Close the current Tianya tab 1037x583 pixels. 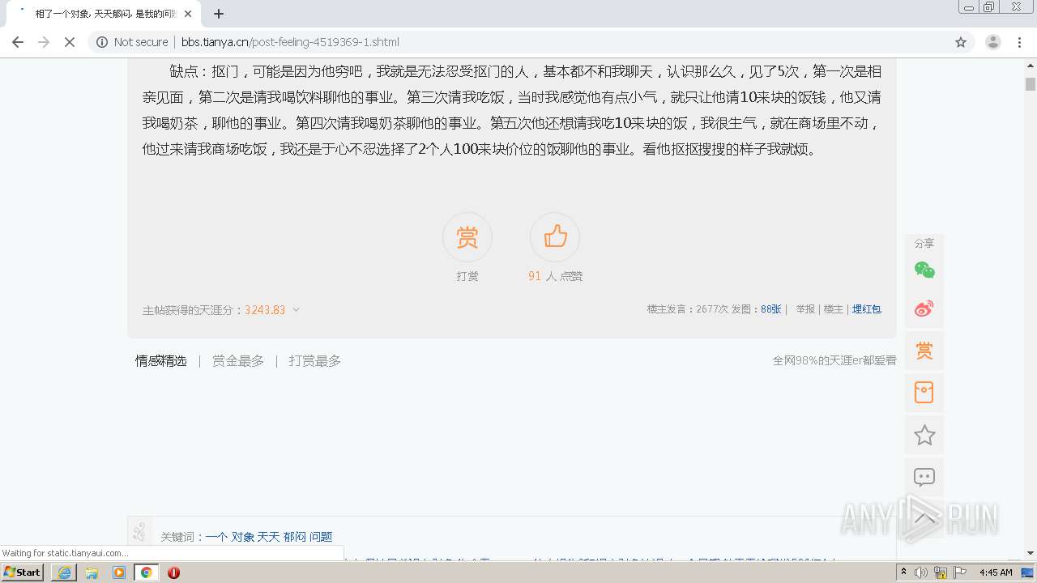tap(188, 14)
